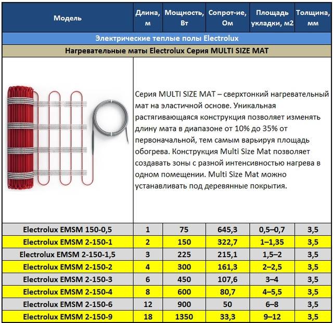
Task: Click power value '75'
Action: click(x=184, y=230)
